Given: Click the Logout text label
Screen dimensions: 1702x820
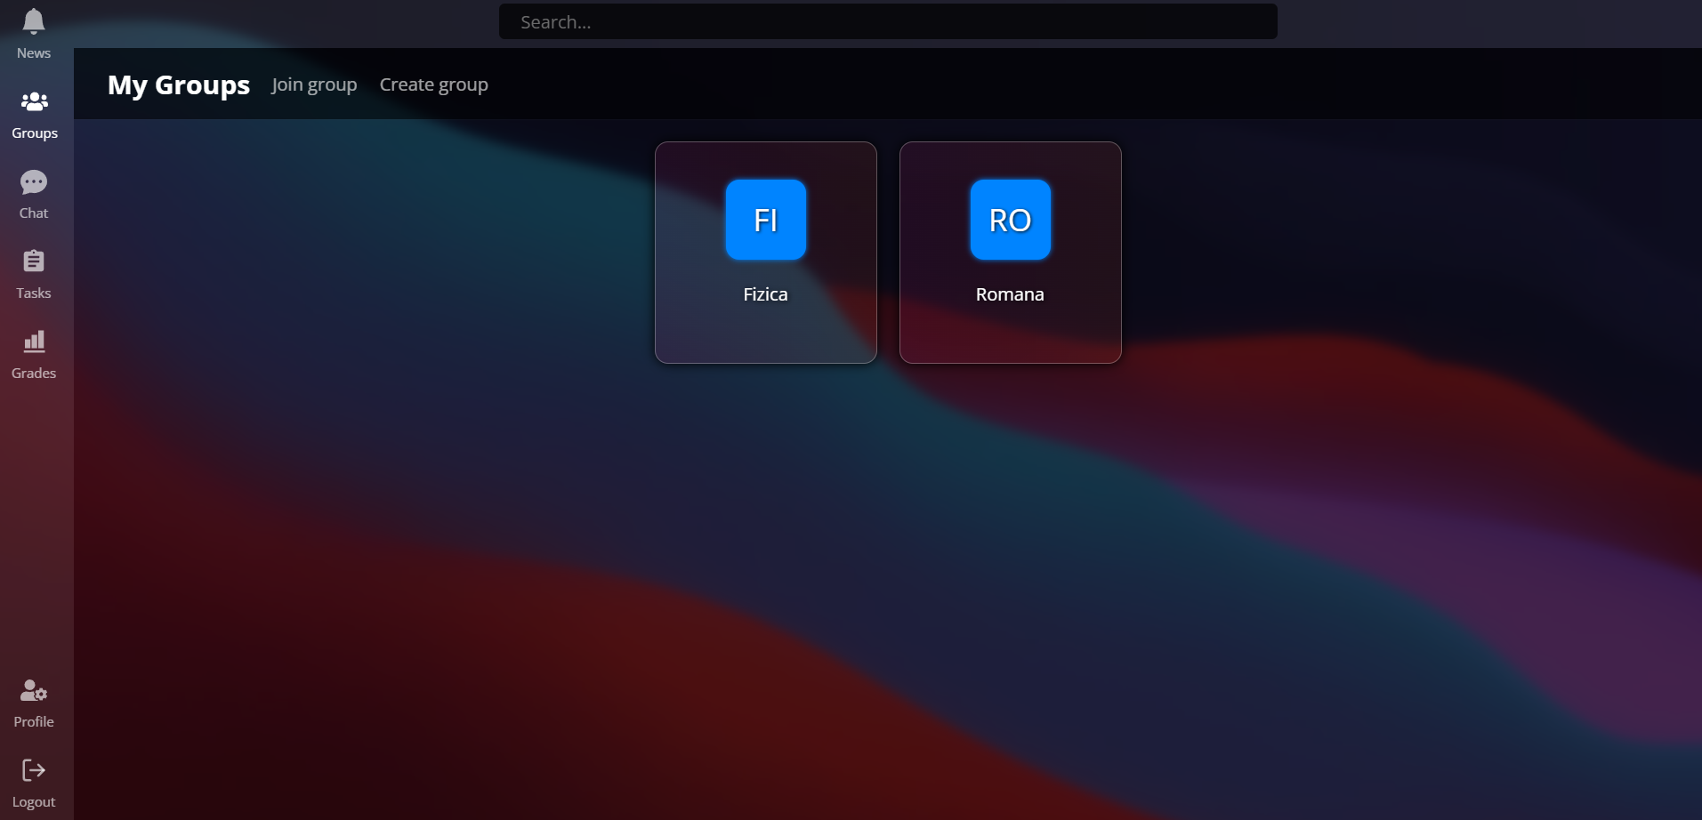Looking at the screenshot, I should pos(34,802).
